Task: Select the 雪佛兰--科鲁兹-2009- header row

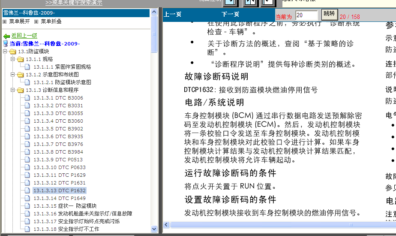Action: click(x=76, y=13)
